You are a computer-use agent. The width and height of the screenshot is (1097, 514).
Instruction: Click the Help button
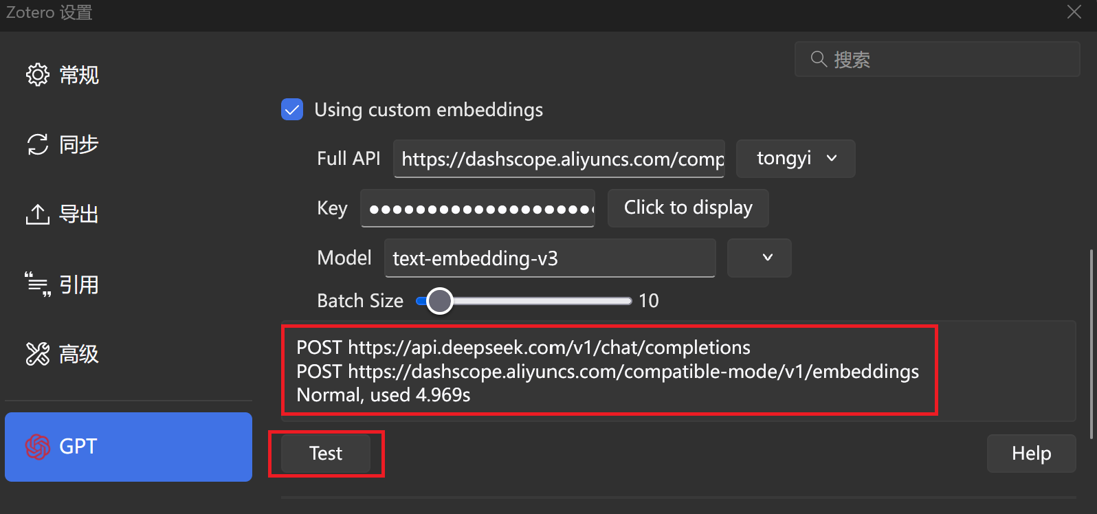pyautogui.click(x=1031, y=454)
